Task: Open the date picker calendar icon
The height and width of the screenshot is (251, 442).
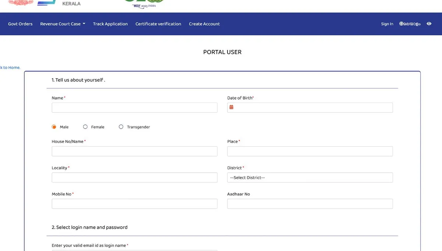Action: point(231,107)
